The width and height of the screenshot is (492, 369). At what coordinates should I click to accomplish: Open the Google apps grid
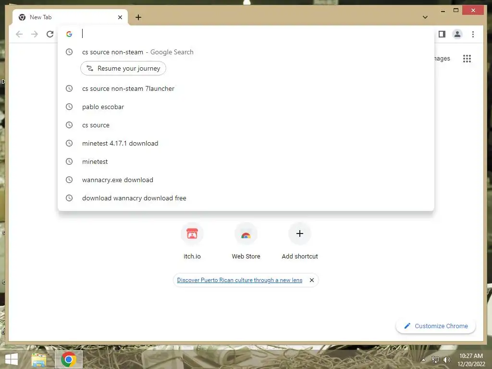[467, 58]
